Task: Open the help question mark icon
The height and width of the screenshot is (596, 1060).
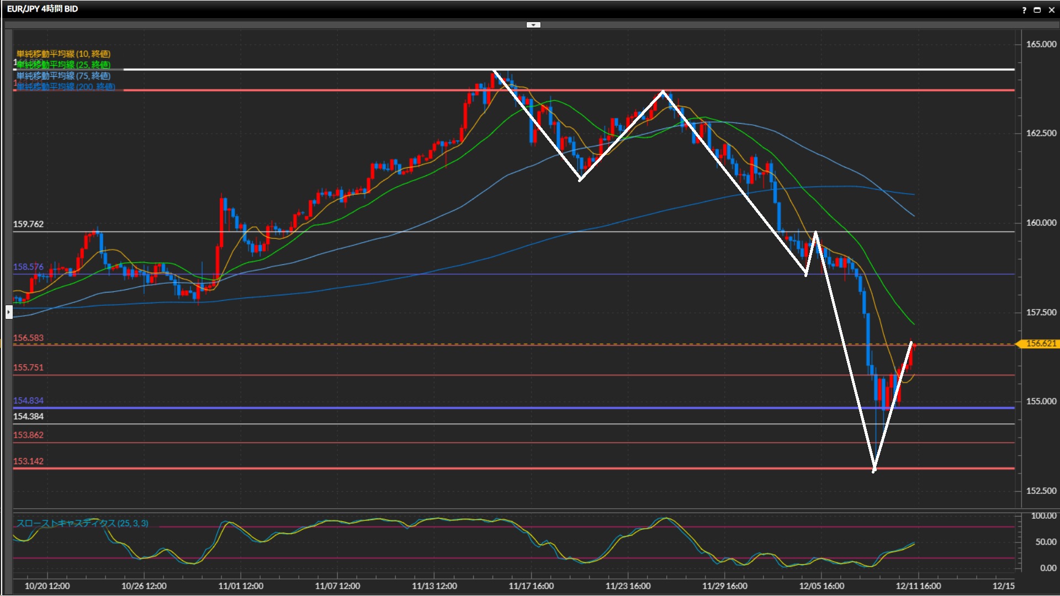Action: click(1024, 10)
